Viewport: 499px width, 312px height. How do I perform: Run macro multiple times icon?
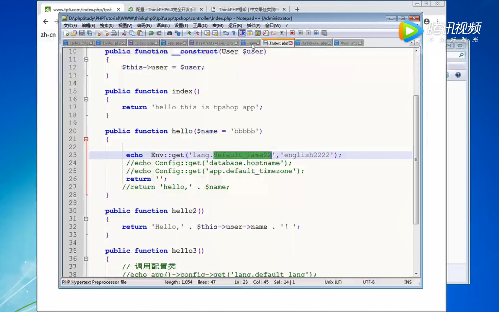[x=316, y=33]
